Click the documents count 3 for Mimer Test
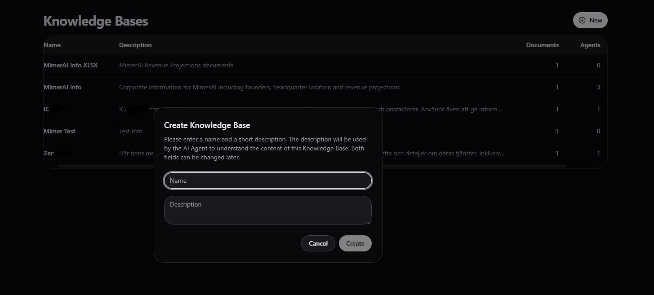Viewport: 654px width, 295px height. pos(557,131)
